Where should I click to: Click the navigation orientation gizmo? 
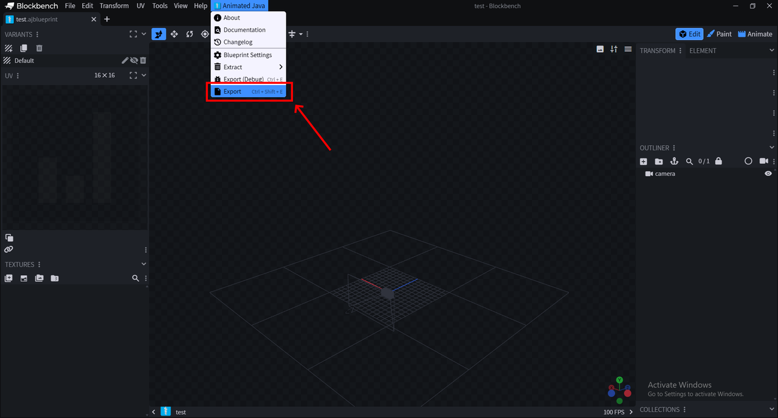619,390
